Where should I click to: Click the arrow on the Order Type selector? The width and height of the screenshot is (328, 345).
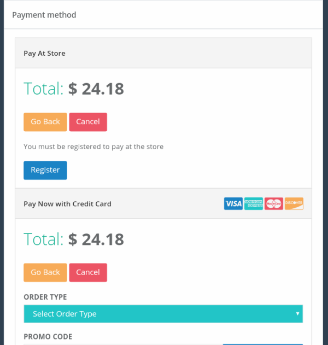click(297, 313)
